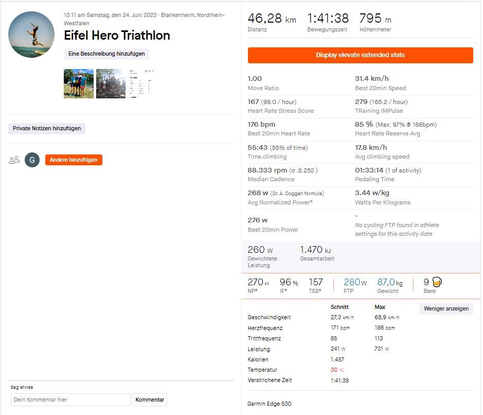The image size is (483, 415).
Task: Open first activity photo thumbnail
Action: click(79, 83)
